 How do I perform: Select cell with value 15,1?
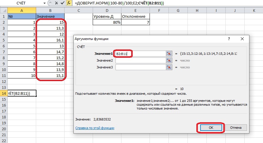[x=50, y=75]
